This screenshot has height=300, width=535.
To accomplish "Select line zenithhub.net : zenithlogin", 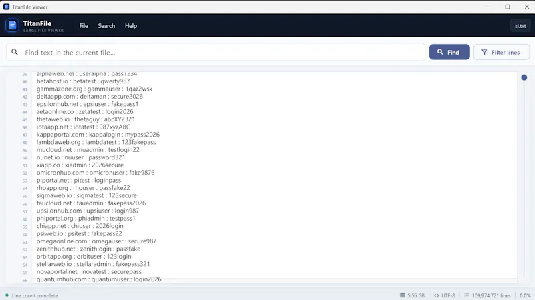I will tap(88, 249).
